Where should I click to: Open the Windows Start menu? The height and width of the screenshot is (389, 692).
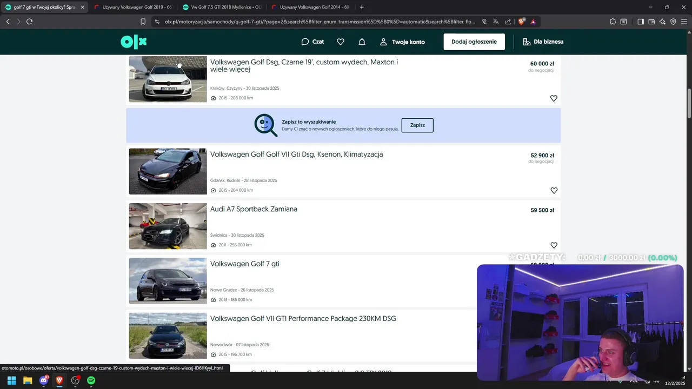point(11,380)
